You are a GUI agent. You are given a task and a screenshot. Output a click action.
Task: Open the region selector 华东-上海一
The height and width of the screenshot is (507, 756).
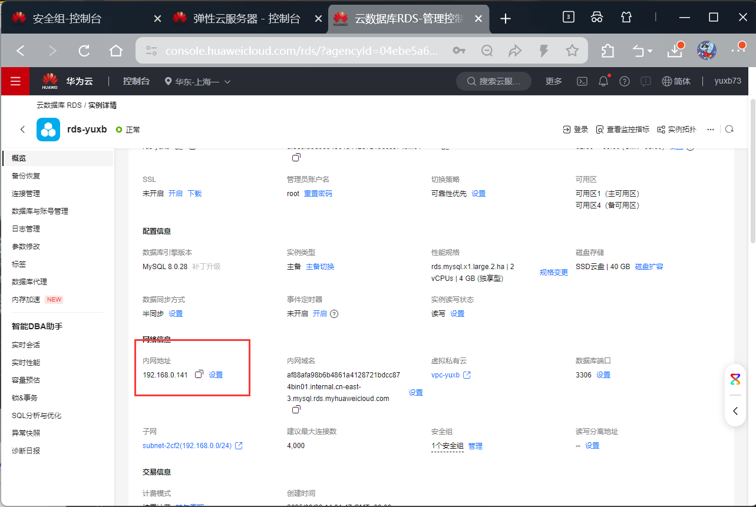coord(198,81)
